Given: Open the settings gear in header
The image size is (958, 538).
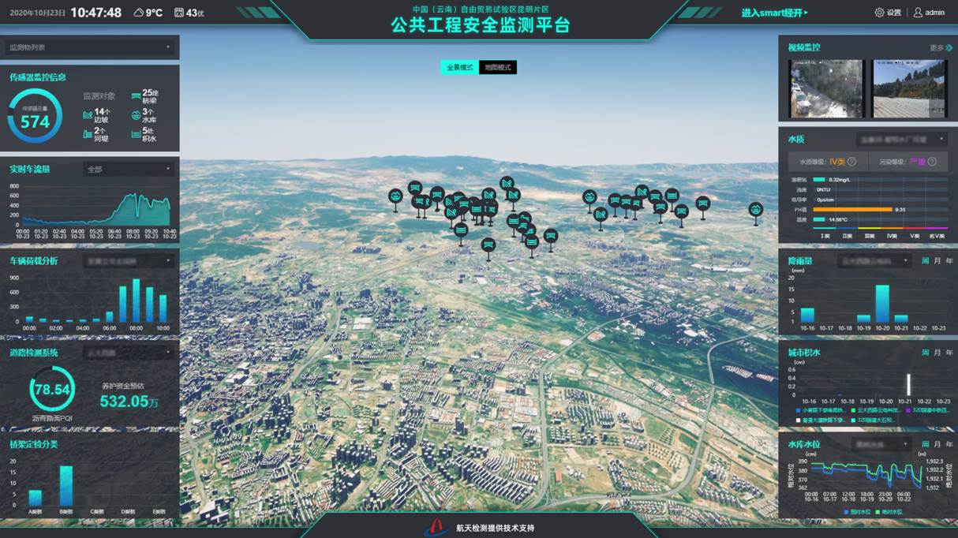Looking at the screenshot, I should point(879,13).
